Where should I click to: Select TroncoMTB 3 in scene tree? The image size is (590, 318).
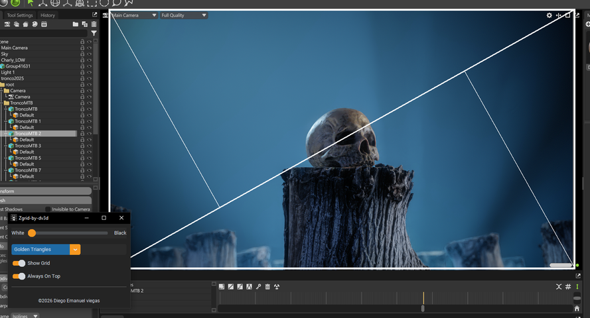pyautogui.click(x=28, y=146)
